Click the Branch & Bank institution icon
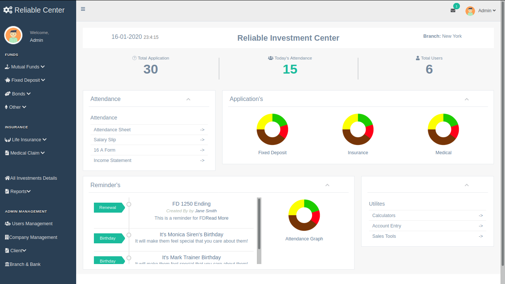505x284 pixels. tap(7, 264)
